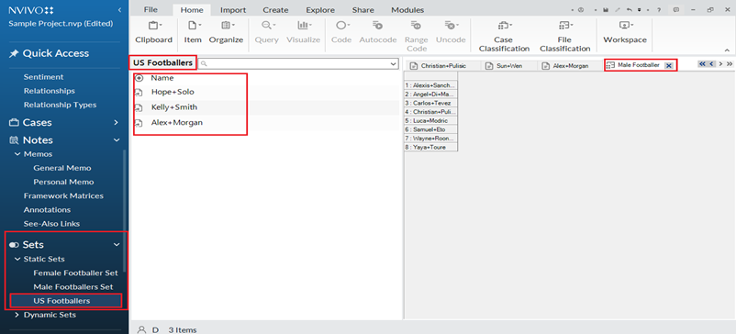Click the undo arrow icon
736x334 pixels.
coord(629,10)
